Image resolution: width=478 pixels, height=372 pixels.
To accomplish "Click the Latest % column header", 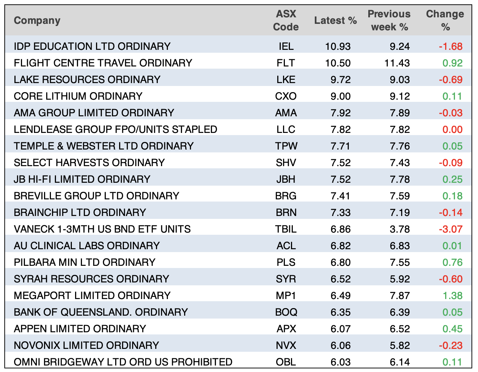I will 335,21.
